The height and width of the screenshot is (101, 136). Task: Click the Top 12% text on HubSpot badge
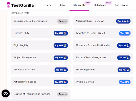[59, 33]
